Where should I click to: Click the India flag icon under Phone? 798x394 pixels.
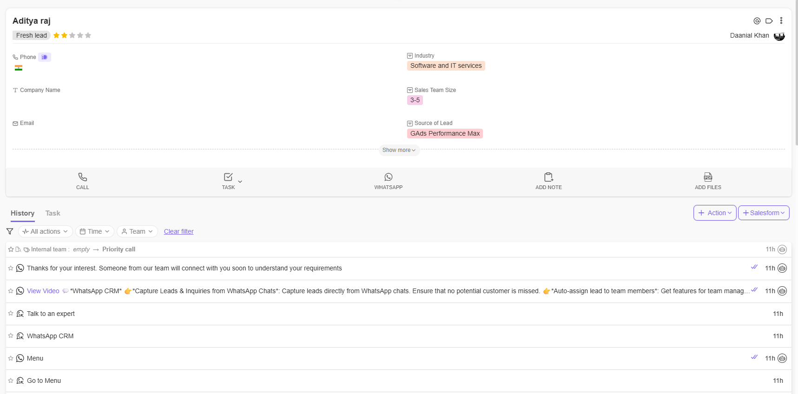point(19,68)
